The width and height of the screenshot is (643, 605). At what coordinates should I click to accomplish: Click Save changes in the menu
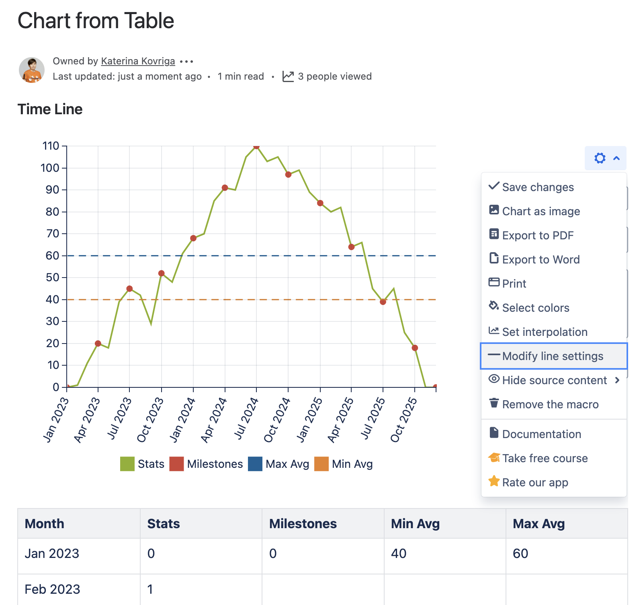tap(538, 187)
